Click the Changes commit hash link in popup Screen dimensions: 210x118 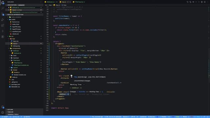click(82, 92)
